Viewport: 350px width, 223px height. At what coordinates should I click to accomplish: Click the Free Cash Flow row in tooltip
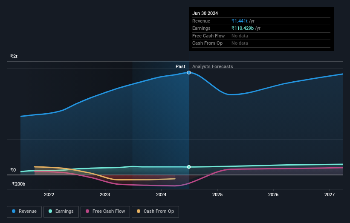pyautogui.click(x=261, y=36)
